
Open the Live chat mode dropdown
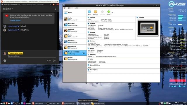tap(8, 9)
